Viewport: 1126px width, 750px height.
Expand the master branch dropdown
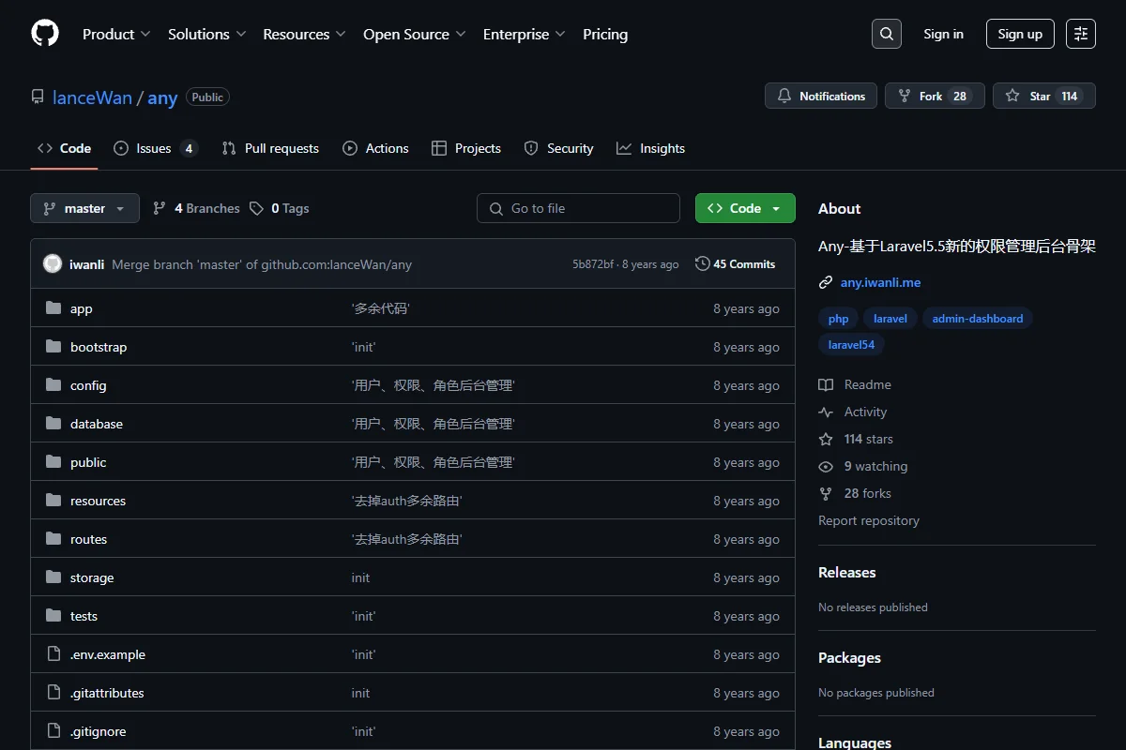[x=84, y=208]
